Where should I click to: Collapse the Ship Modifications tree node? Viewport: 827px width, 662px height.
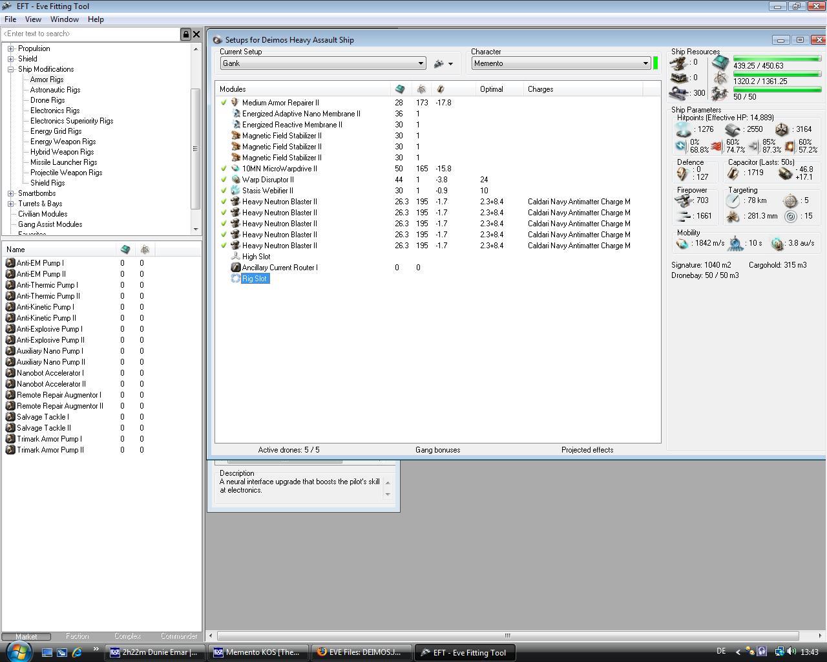tap(10, 69)
